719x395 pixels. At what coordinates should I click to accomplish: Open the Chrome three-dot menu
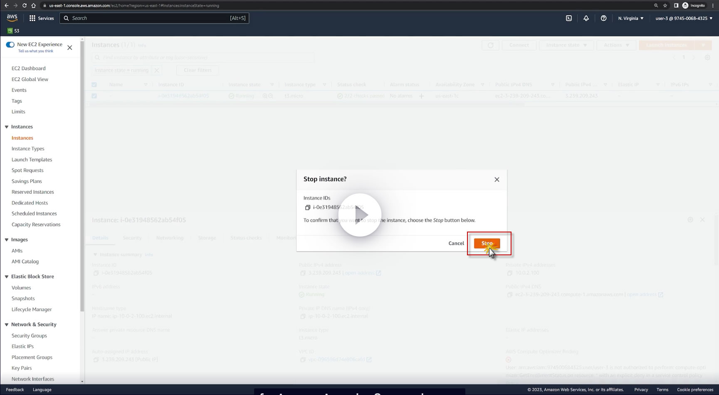pyautogui.click(x=713, y=5)
